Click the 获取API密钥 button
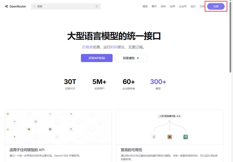The image size is (233, 162). click(x=97, y=58)
